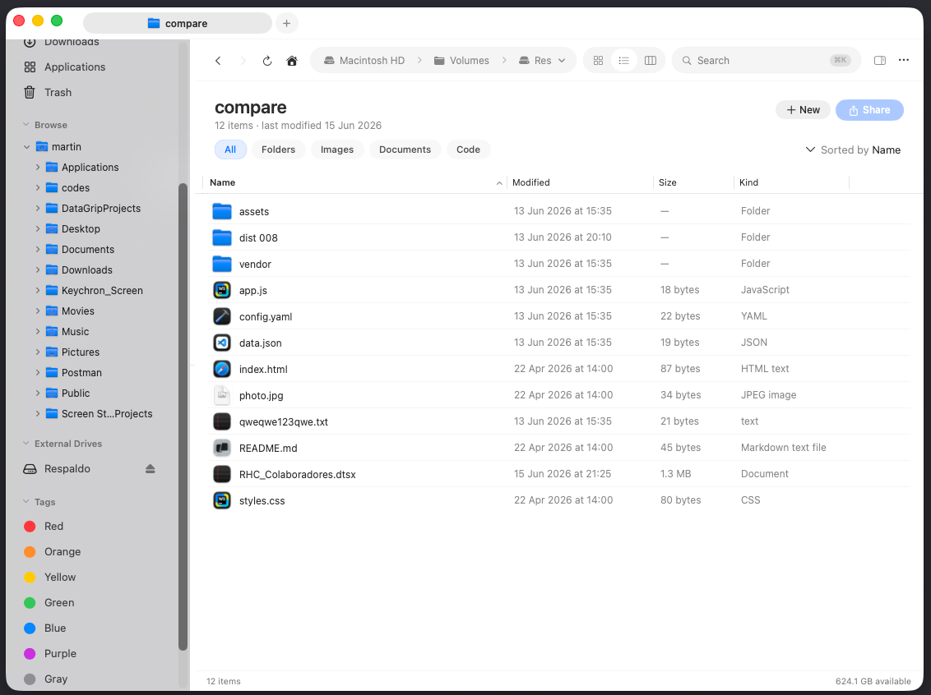Select the Green tag
Image resolution: width=931 pixels, height=695 pixels.
tap(49, 602)
